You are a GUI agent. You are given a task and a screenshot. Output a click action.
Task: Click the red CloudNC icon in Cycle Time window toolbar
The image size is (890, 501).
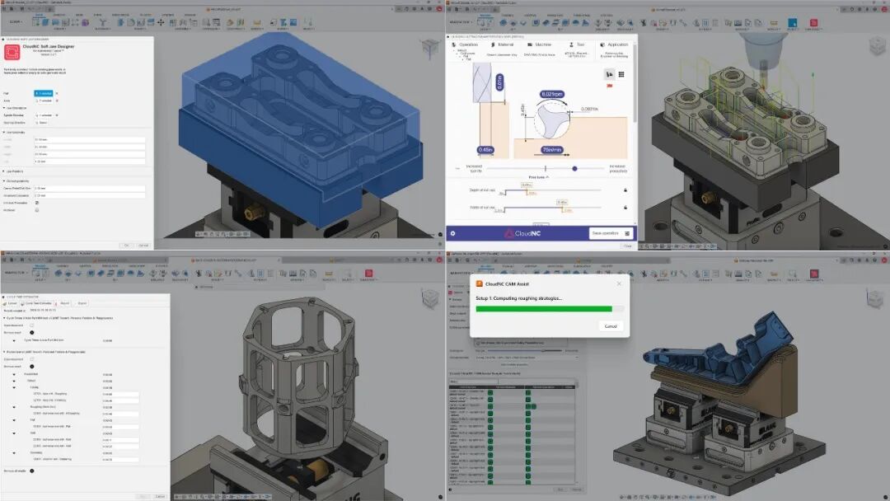(x=368, y=274)
